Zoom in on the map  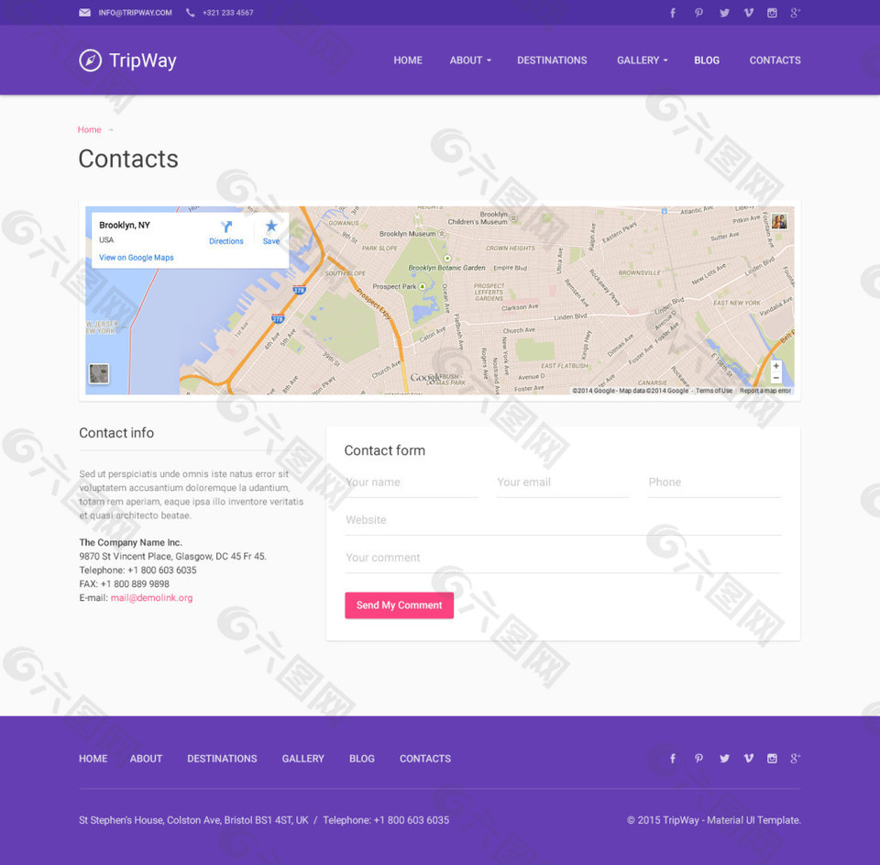[x=775, y=366]
